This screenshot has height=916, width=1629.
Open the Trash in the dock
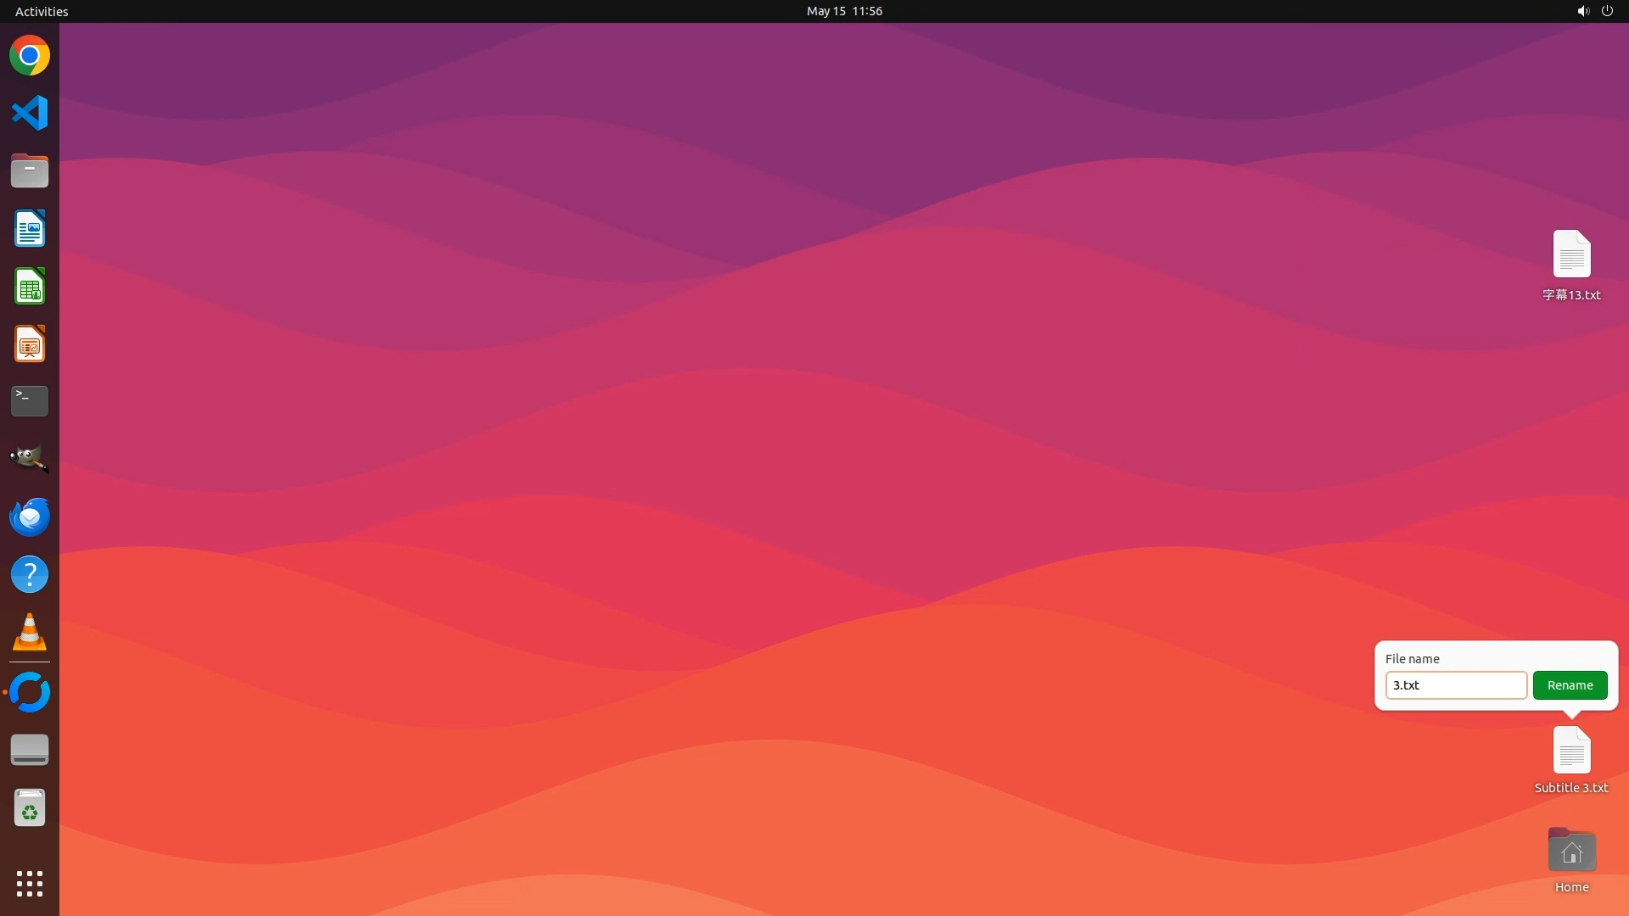[x=30, y=808]
